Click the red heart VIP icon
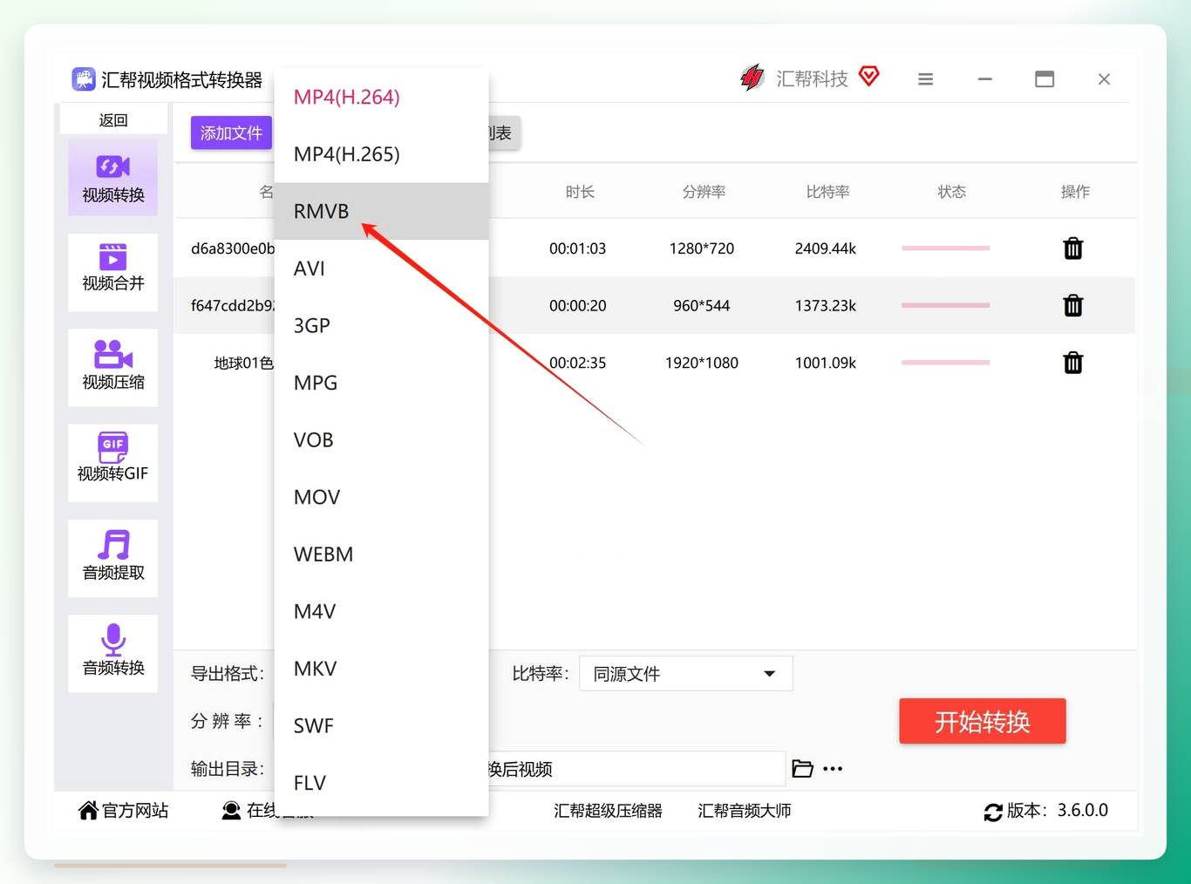1191x884 pixels. coord(869,76)
